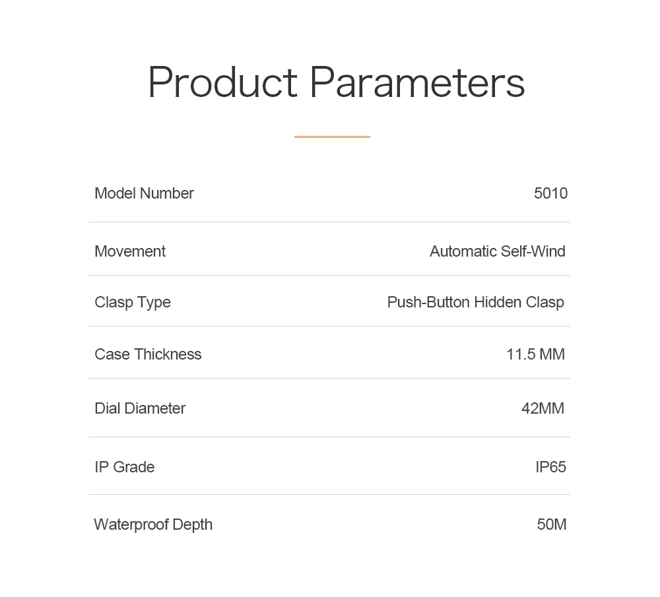Screen dimensions: 660x597
Task: Click the word Thickness in the table
Action: (168, 354)
